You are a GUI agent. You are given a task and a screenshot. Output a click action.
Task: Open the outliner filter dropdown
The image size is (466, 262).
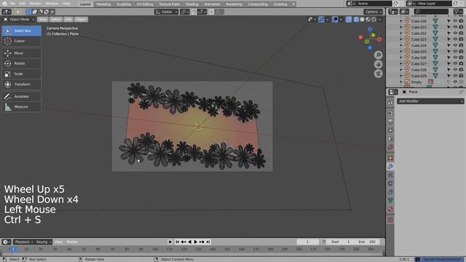458,12
